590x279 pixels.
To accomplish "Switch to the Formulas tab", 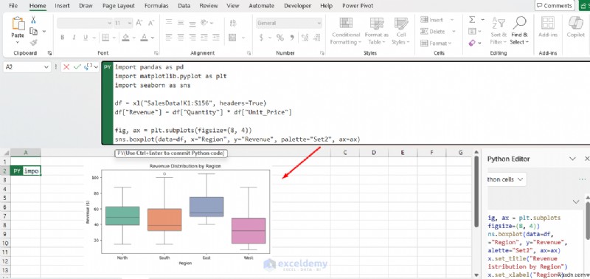I will point(156,6).
